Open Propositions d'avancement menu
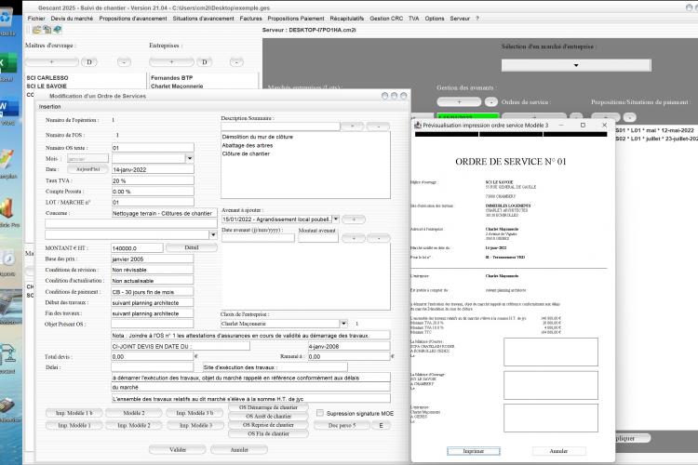 coord(133,19)
